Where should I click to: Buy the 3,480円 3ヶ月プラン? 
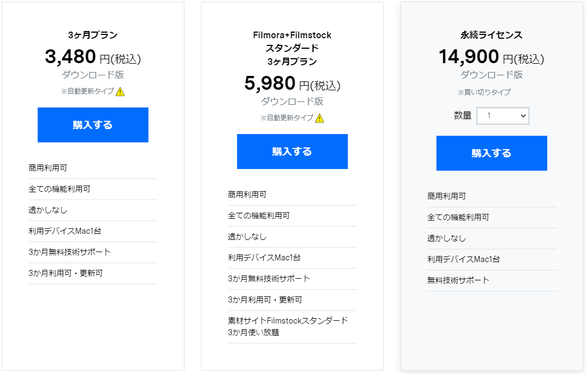93,125
